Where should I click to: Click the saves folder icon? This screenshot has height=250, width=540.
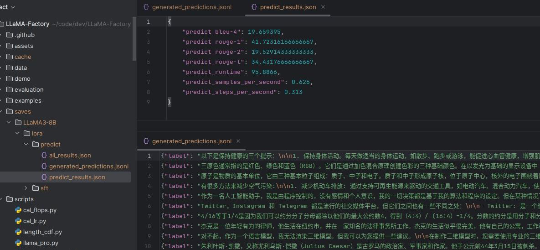point(9,112)
